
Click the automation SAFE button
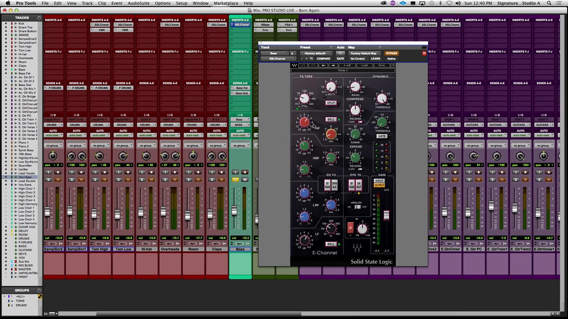pos(340,59)
